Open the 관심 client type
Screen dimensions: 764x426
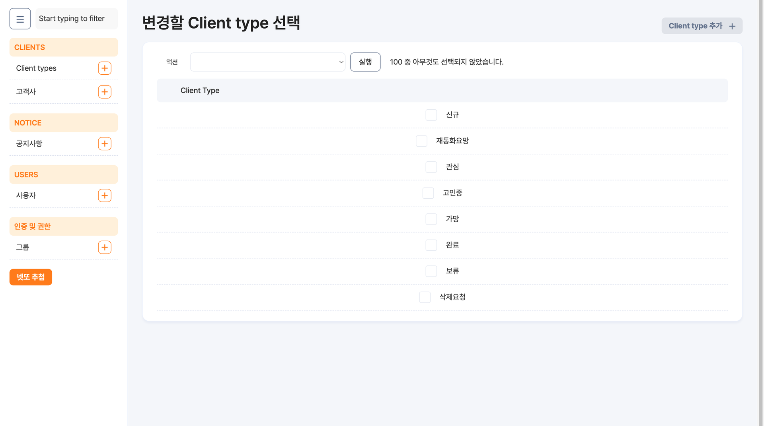tap(452, 167)
